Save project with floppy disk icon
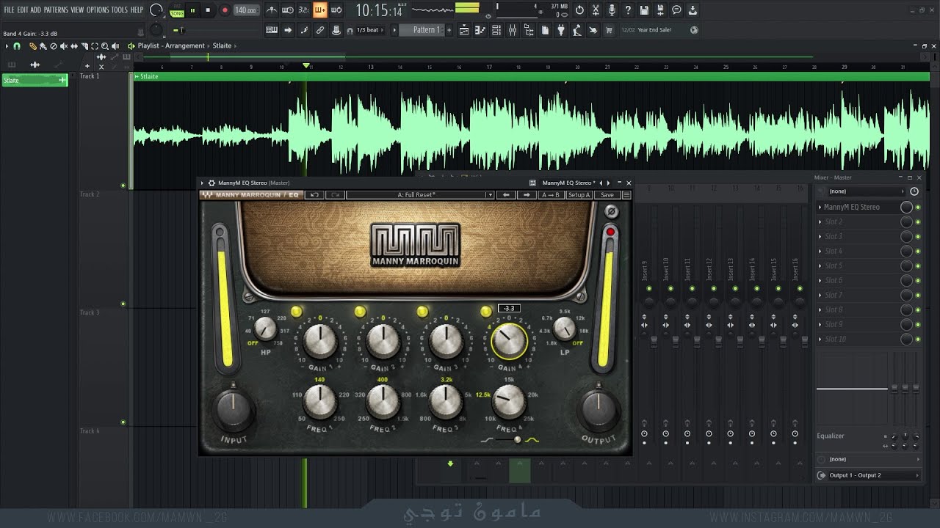The height and width of the screenshot is (528, 940). tap(644, 10)
